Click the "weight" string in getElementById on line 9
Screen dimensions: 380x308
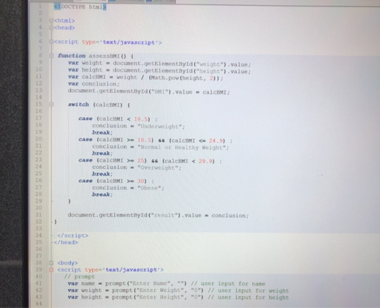click(210, 64)
